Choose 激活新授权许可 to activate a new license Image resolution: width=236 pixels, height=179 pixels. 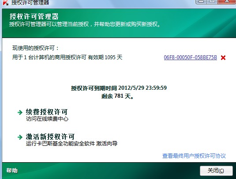pos(50,137)
